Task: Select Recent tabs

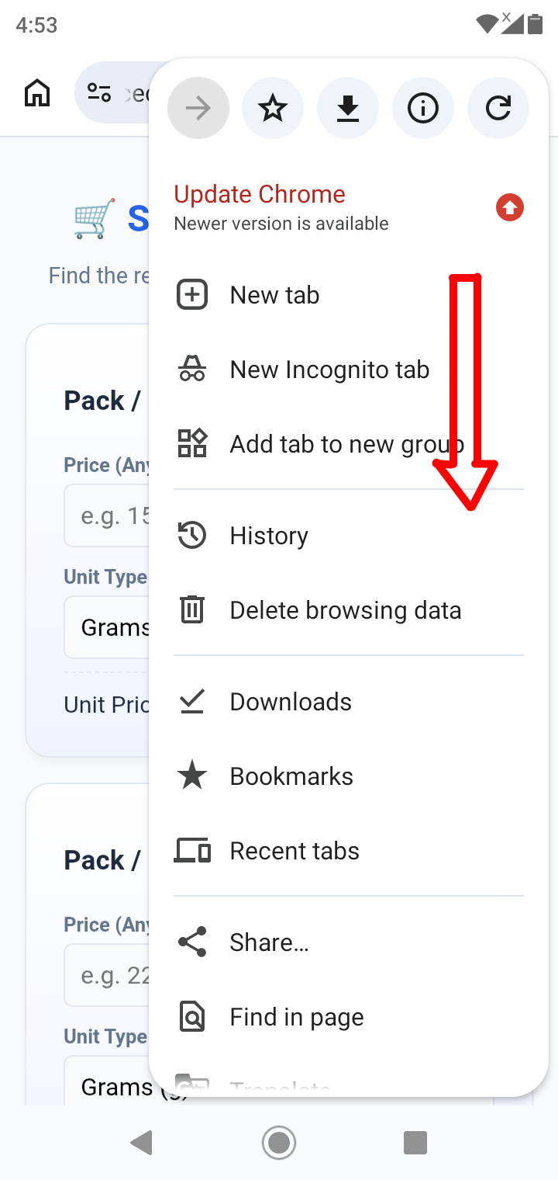Action: tap(349, 851)
